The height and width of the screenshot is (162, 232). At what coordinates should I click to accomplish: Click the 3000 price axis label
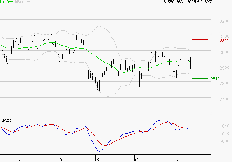[x=224, y=52]
